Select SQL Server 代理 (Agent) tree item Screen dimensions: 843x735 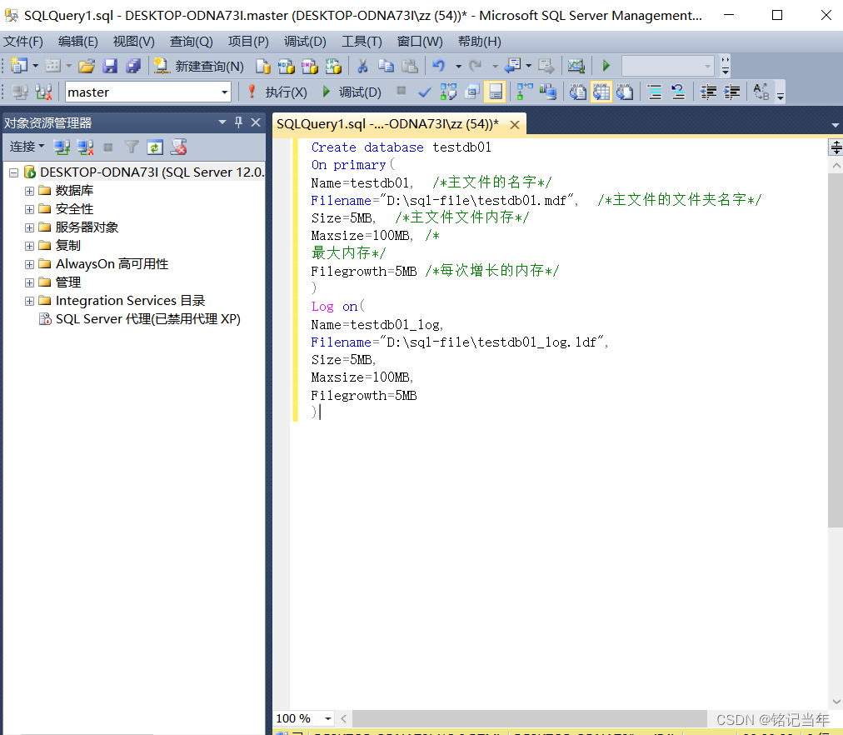click(140, 319)
